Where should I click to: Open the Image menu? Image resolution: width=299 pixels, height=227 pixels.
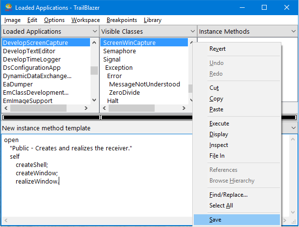point(13,20)
